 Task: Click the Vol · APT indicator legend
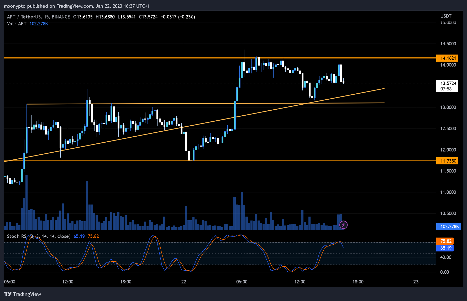17,24
